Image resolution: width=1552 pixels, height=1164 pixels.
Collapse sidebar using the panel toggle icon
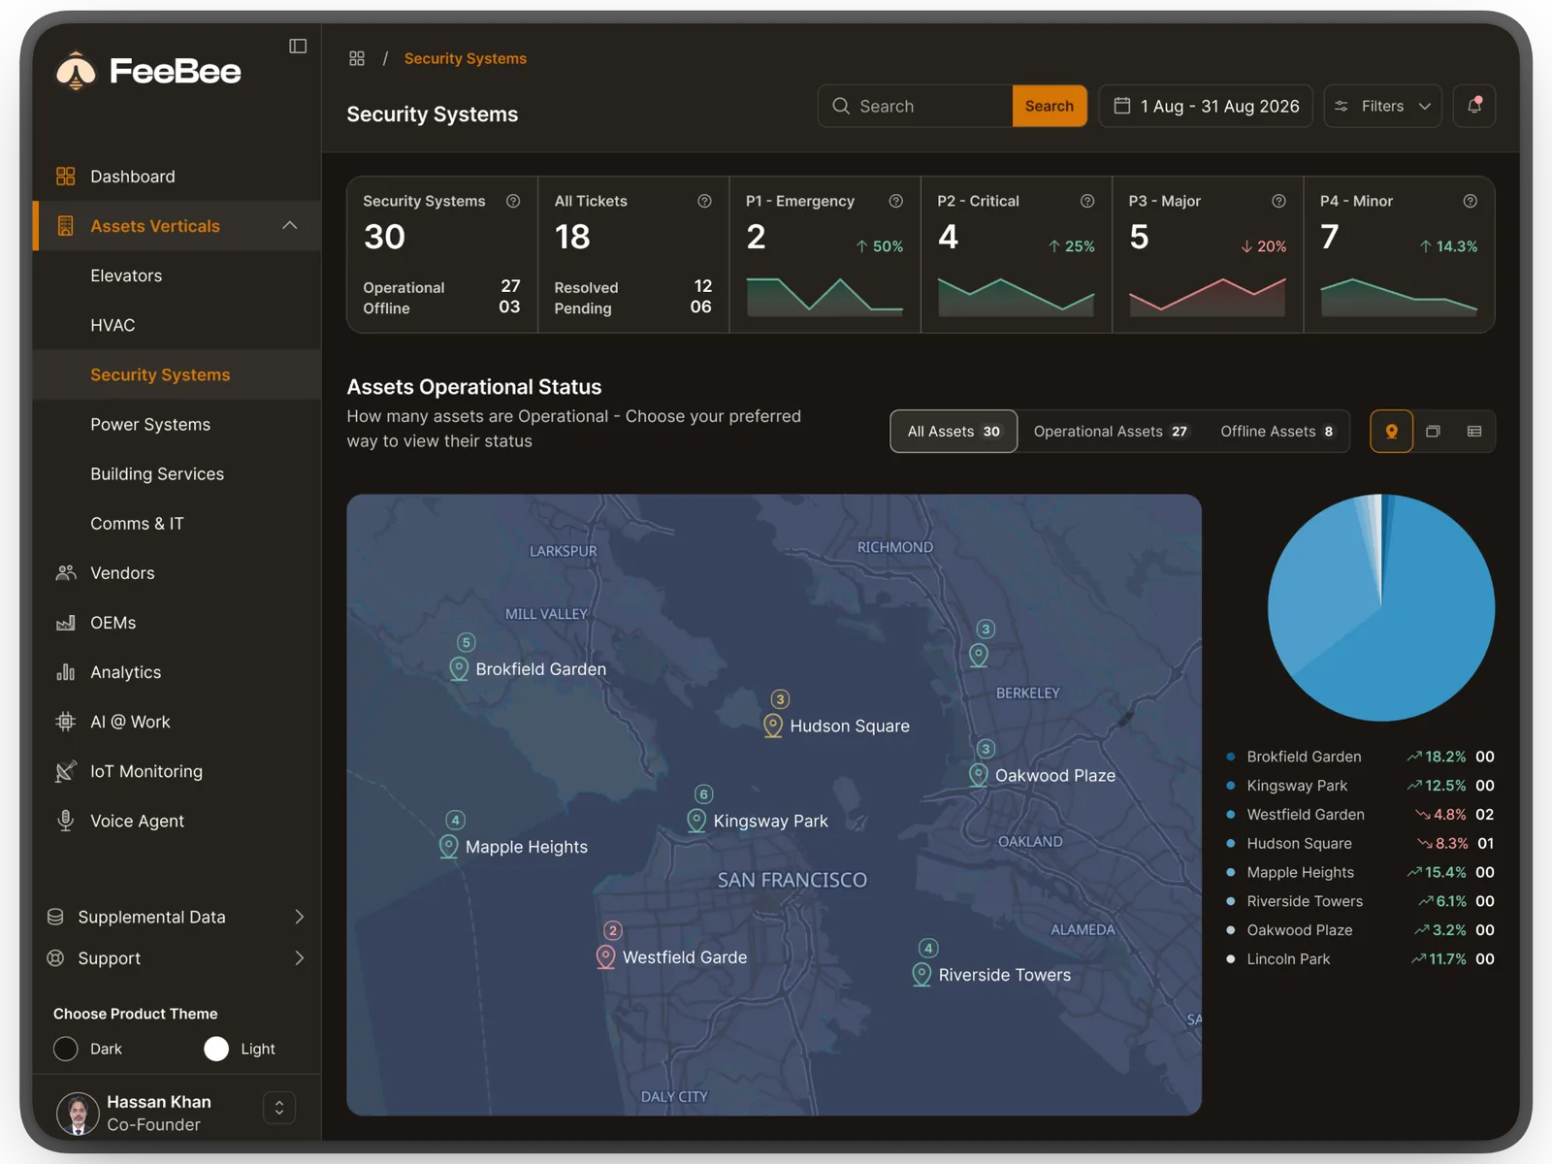tap(298, 46)
